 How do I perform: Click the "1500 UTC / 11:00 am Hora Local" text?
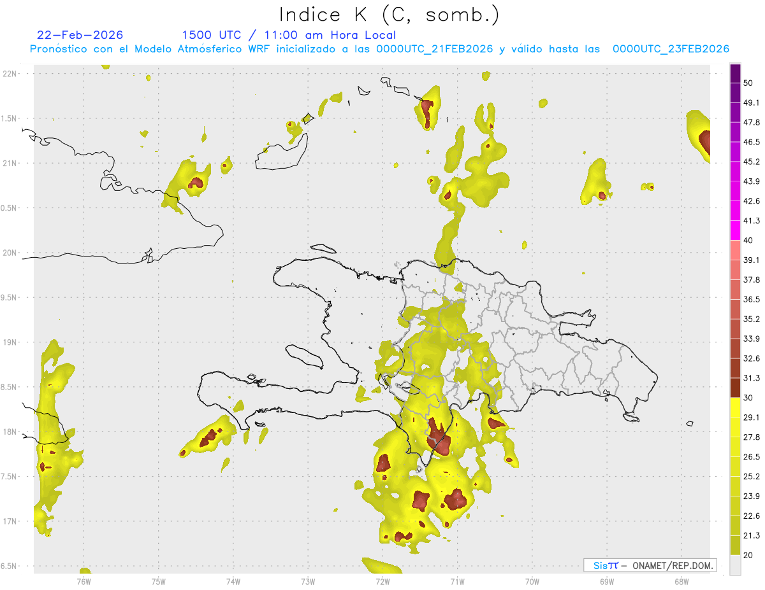click(289, 35)
